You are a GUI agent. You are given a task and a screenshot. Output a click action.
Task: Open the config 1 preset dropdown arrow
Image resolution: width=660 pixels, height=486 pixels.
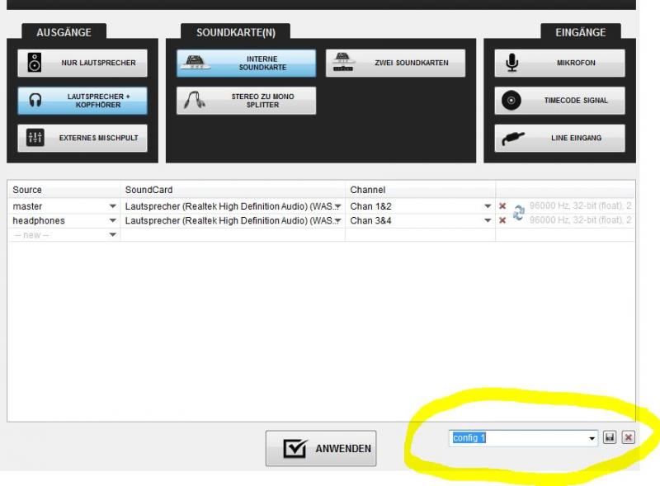click(x=592, y=438)
